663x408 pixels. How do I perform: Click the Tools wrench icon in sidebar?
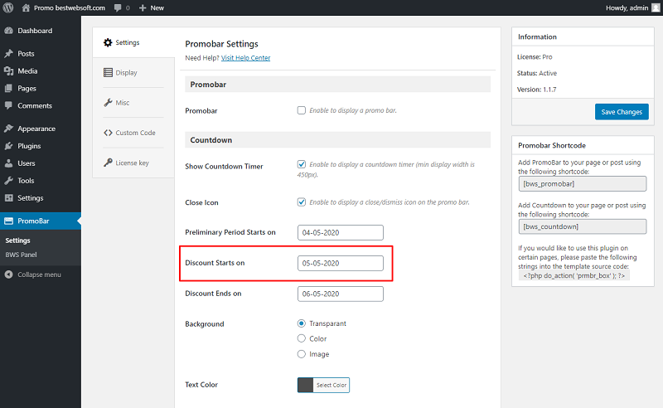tap(8, 180)
